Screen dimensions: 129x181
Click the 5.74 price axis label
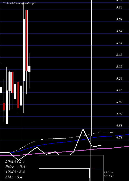[x=119, y=19]
